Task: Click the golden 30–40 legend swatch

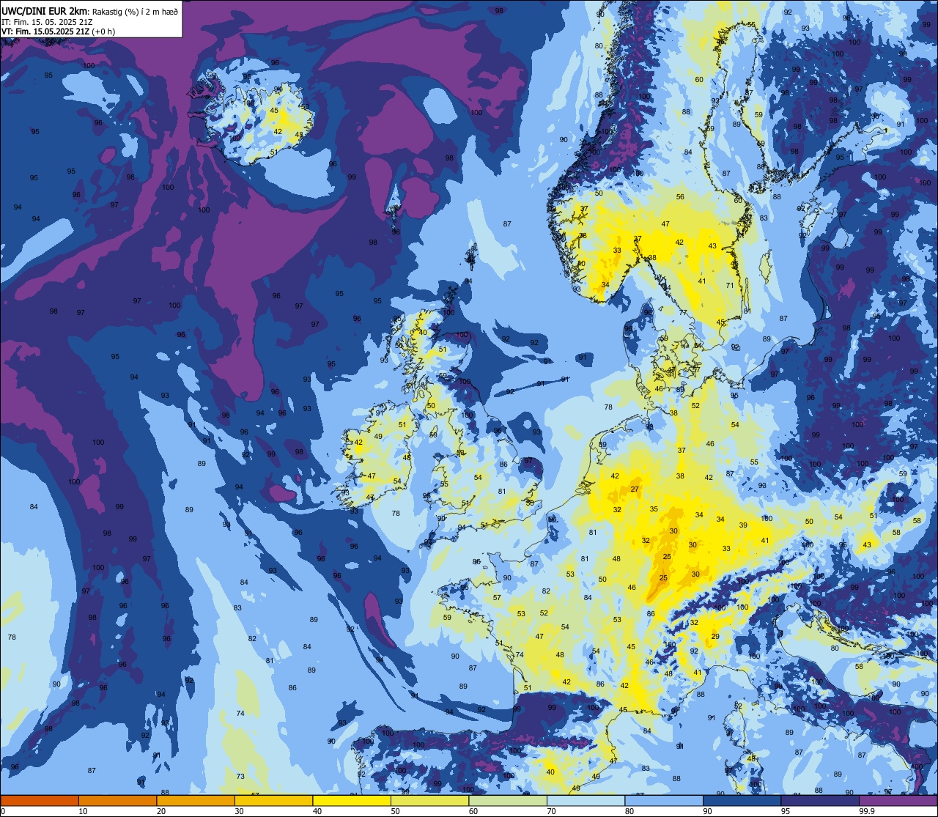Action: tap(273, 800)
